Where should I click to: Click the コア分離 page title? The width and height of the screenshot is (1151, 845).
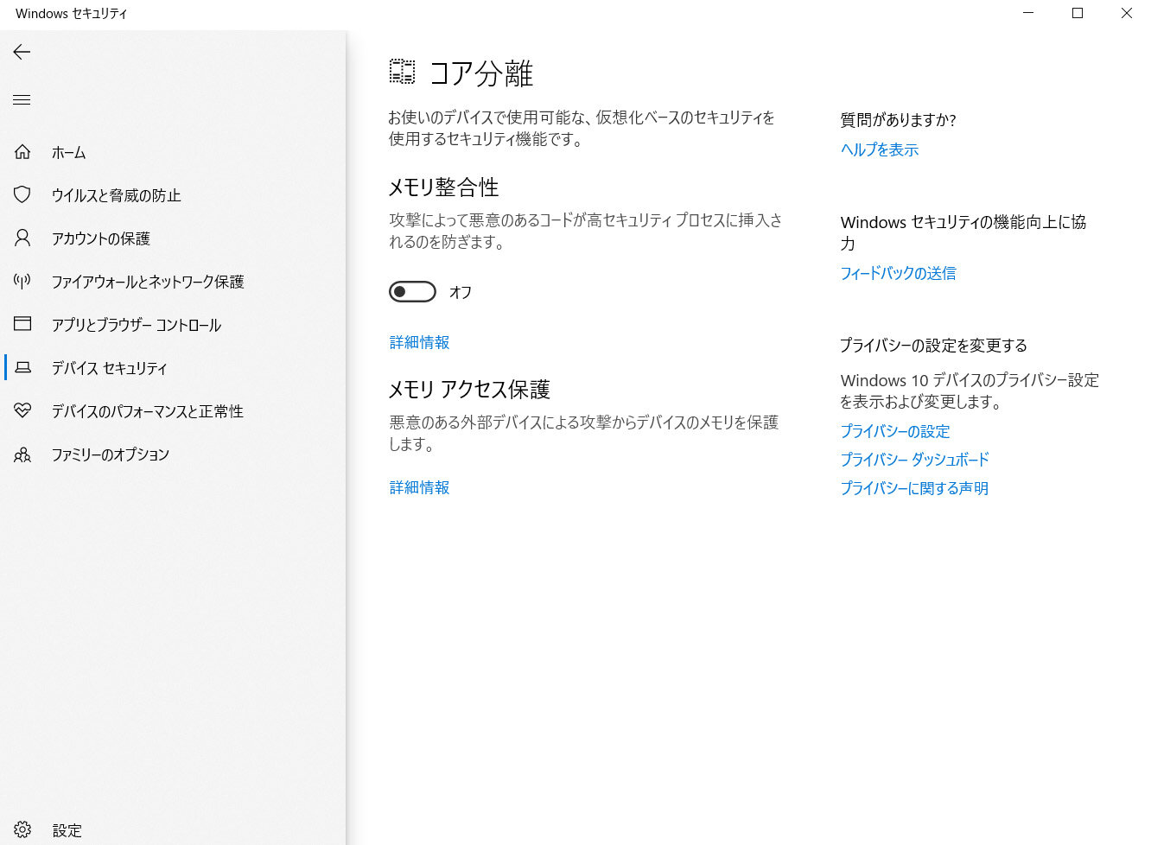[481, 73]
